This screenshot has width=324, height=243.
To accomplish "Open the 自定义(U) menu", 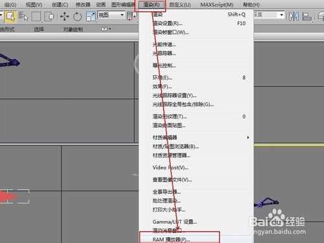I will 180,5.
